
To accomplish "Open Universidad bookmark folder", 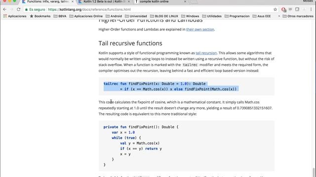I will tap(136, 16).
